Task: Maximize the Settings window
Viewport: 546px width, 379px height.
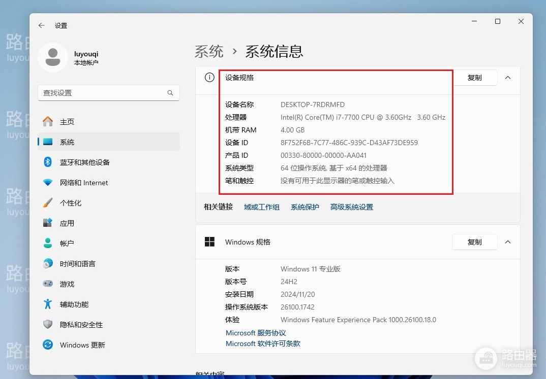Action: coord(498,21)
